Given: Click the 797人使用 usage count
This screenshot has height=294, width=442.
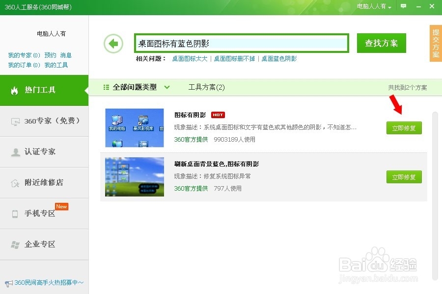Looking at the screenshot, I should (x=227, y=188).
